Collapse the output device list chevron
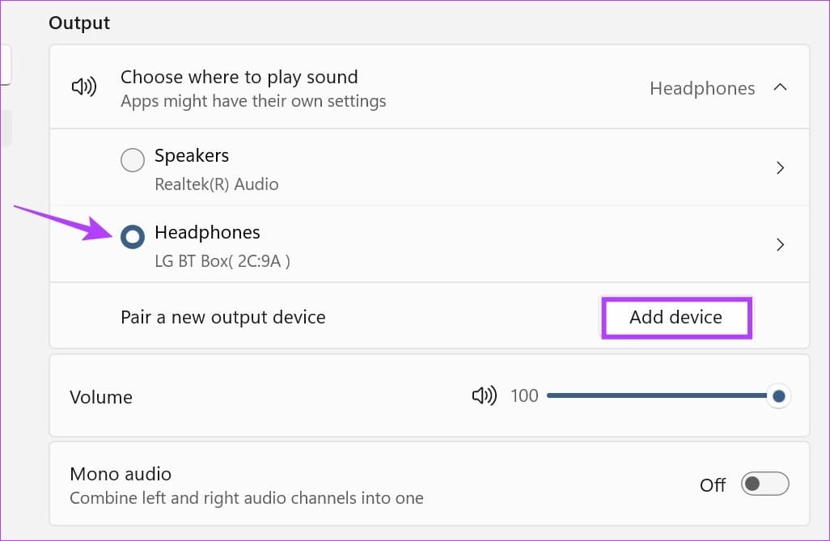Screen dimensions: 830x541 [x=780, y=87]
